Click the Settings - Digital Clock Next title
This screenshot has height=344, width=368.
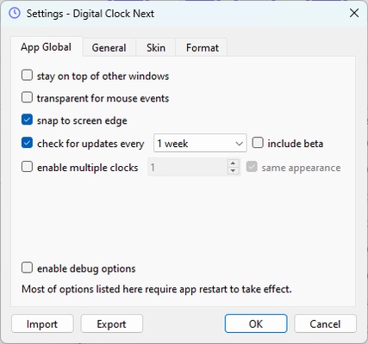(x=90, y=14)
